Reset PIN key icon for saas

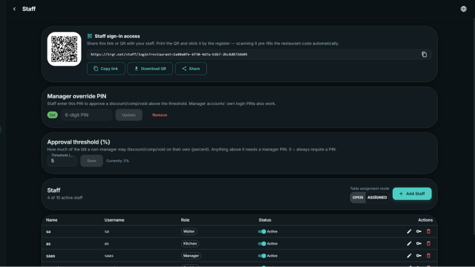[x=419, y=255]
